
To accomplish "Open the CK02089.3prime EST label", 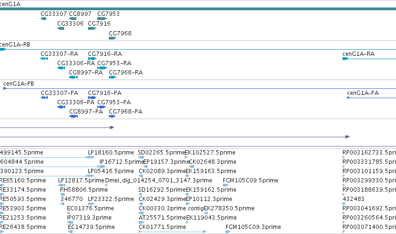I will (x=162, y=171).
